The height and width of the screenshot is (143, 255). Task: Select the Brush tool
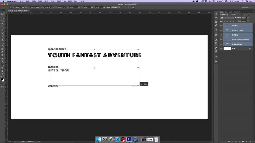pos(2,36)
